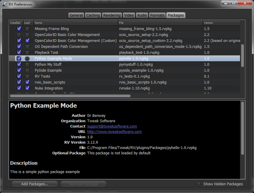Sort by the Load column header
The image size is (254, 193).
[29, 23]
